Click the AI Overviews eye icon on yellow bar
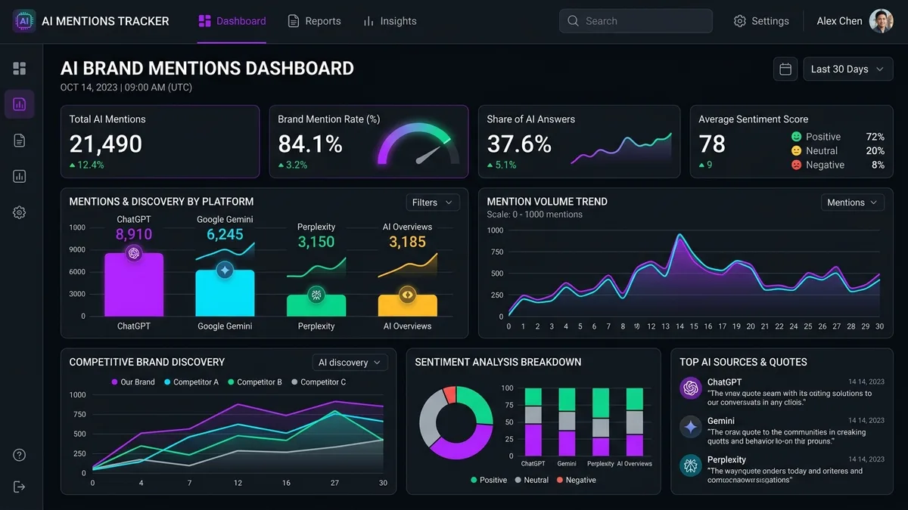908x510 pixels. pos(407,295)
